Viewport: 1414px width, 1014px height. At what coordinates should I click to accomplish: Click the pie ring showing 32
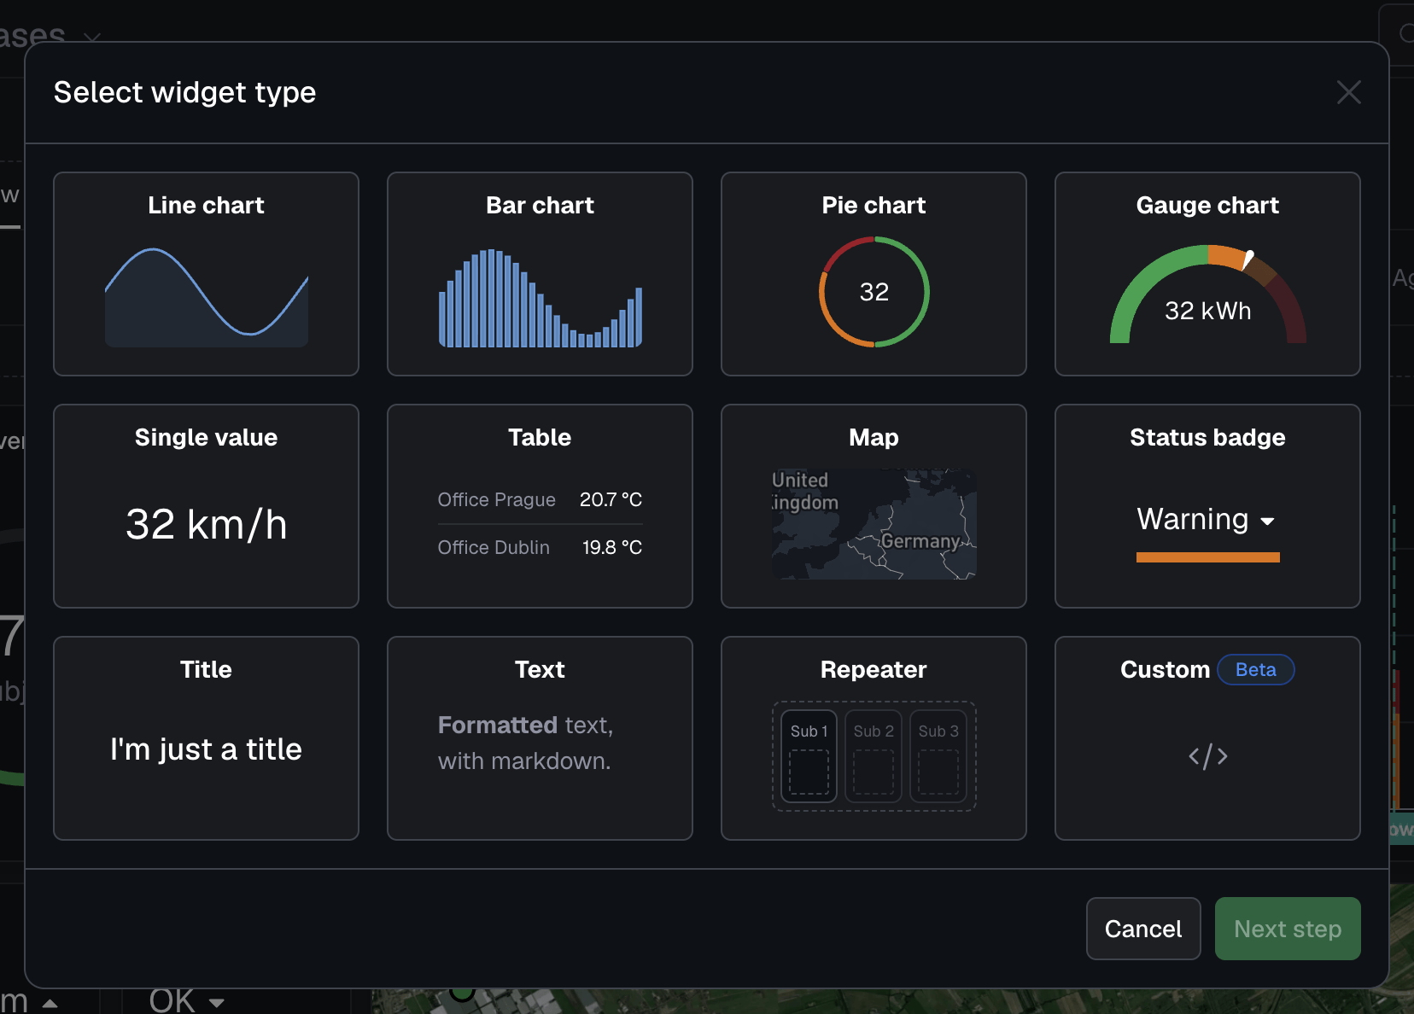pyautogui.click(x=874, y=292)
